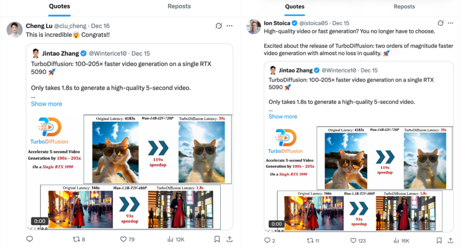Click Jintao Zhang's avatar in Cheng Lu's quote

point(36,53)
